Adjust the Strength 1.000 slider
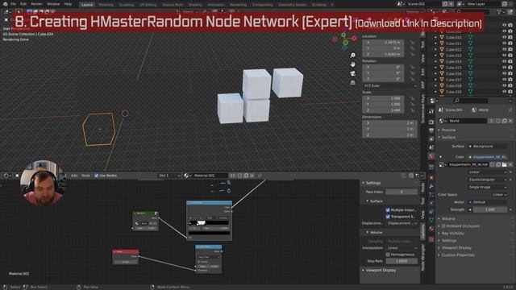516x290 pixels. [490, 209]
